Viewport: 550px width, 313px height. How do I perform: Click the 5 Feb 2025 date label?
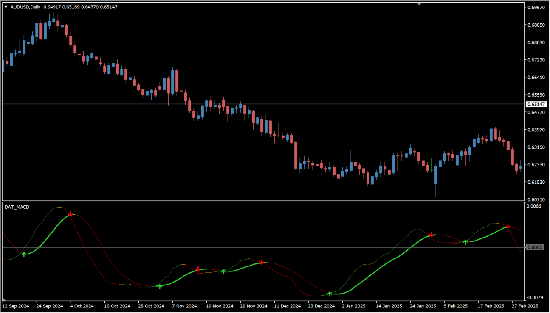click(x=456, y=306)
